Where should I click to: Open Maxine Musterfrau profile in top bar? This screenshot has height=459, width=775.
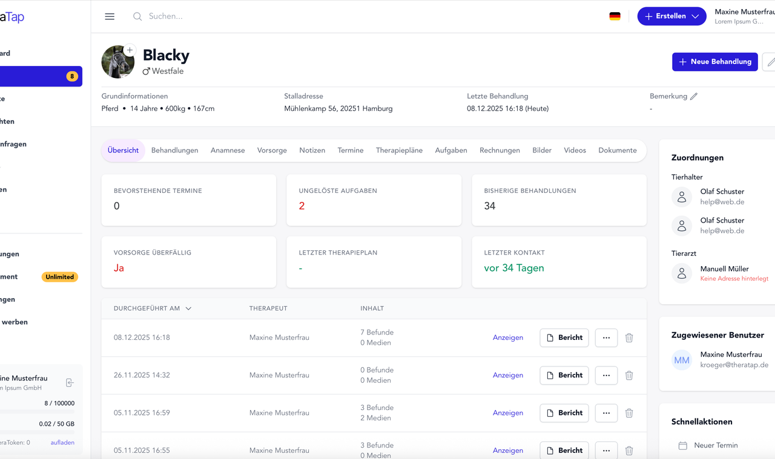(744, 16)
